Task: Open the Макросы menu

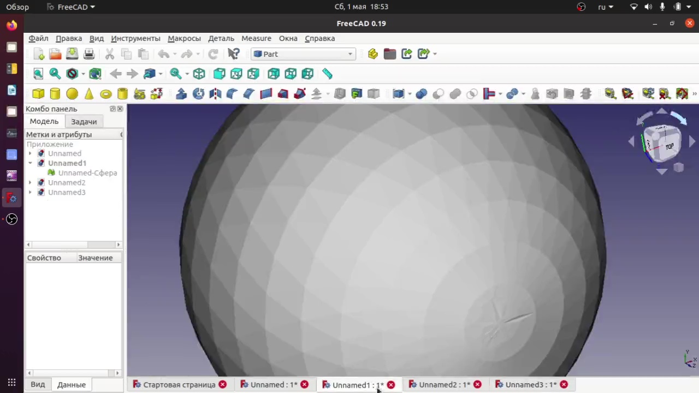Action: pyautogui.click(x=184, y=38)
